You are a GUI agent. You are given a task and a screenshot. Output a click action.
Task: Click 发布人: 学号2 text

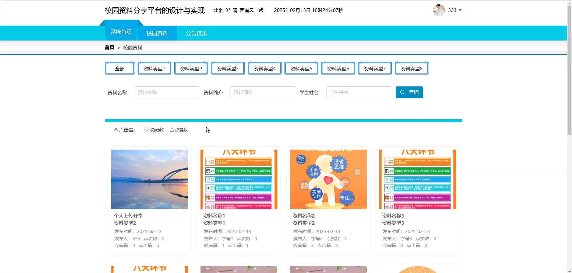click(308, 238)
